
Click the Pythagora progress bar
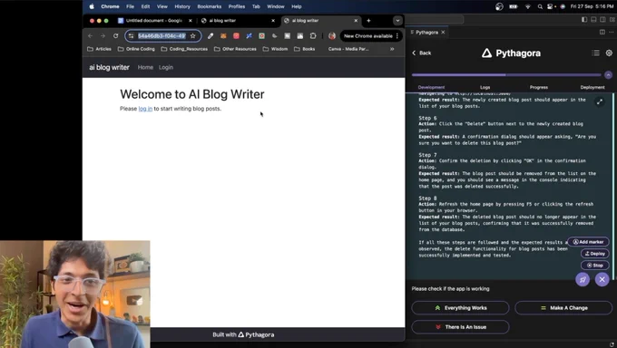tap(506, 74)
